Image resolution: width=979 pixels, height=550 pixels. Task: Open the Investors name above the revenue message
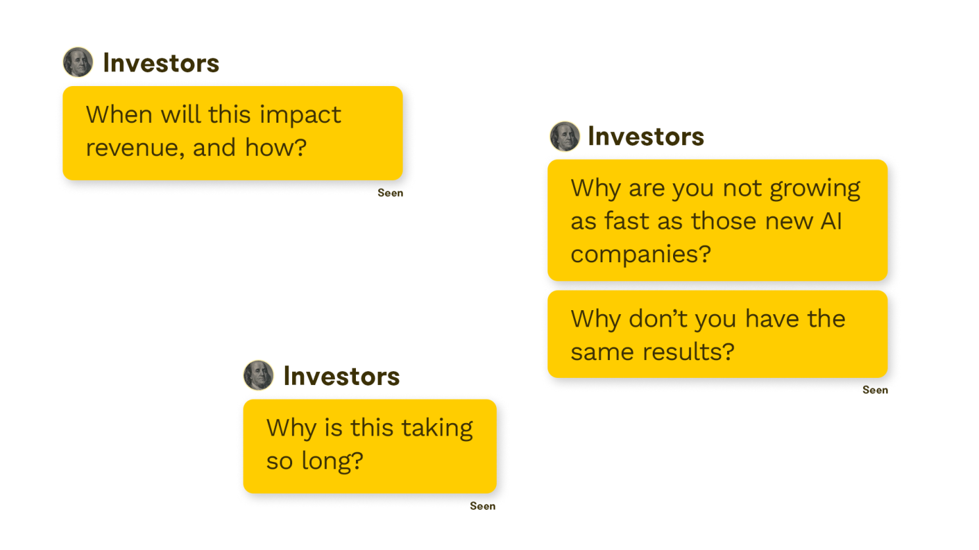(161, 63)
